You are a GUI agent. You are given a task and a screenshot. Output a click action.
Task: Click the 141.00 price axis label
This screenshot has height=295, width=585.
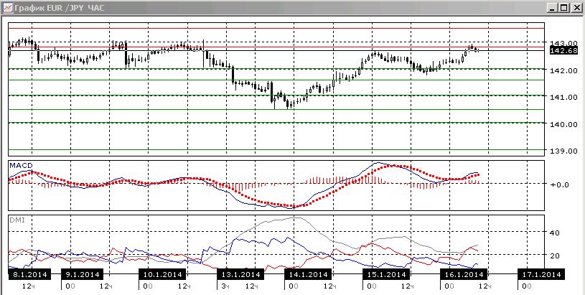click(x=563, y=97)
